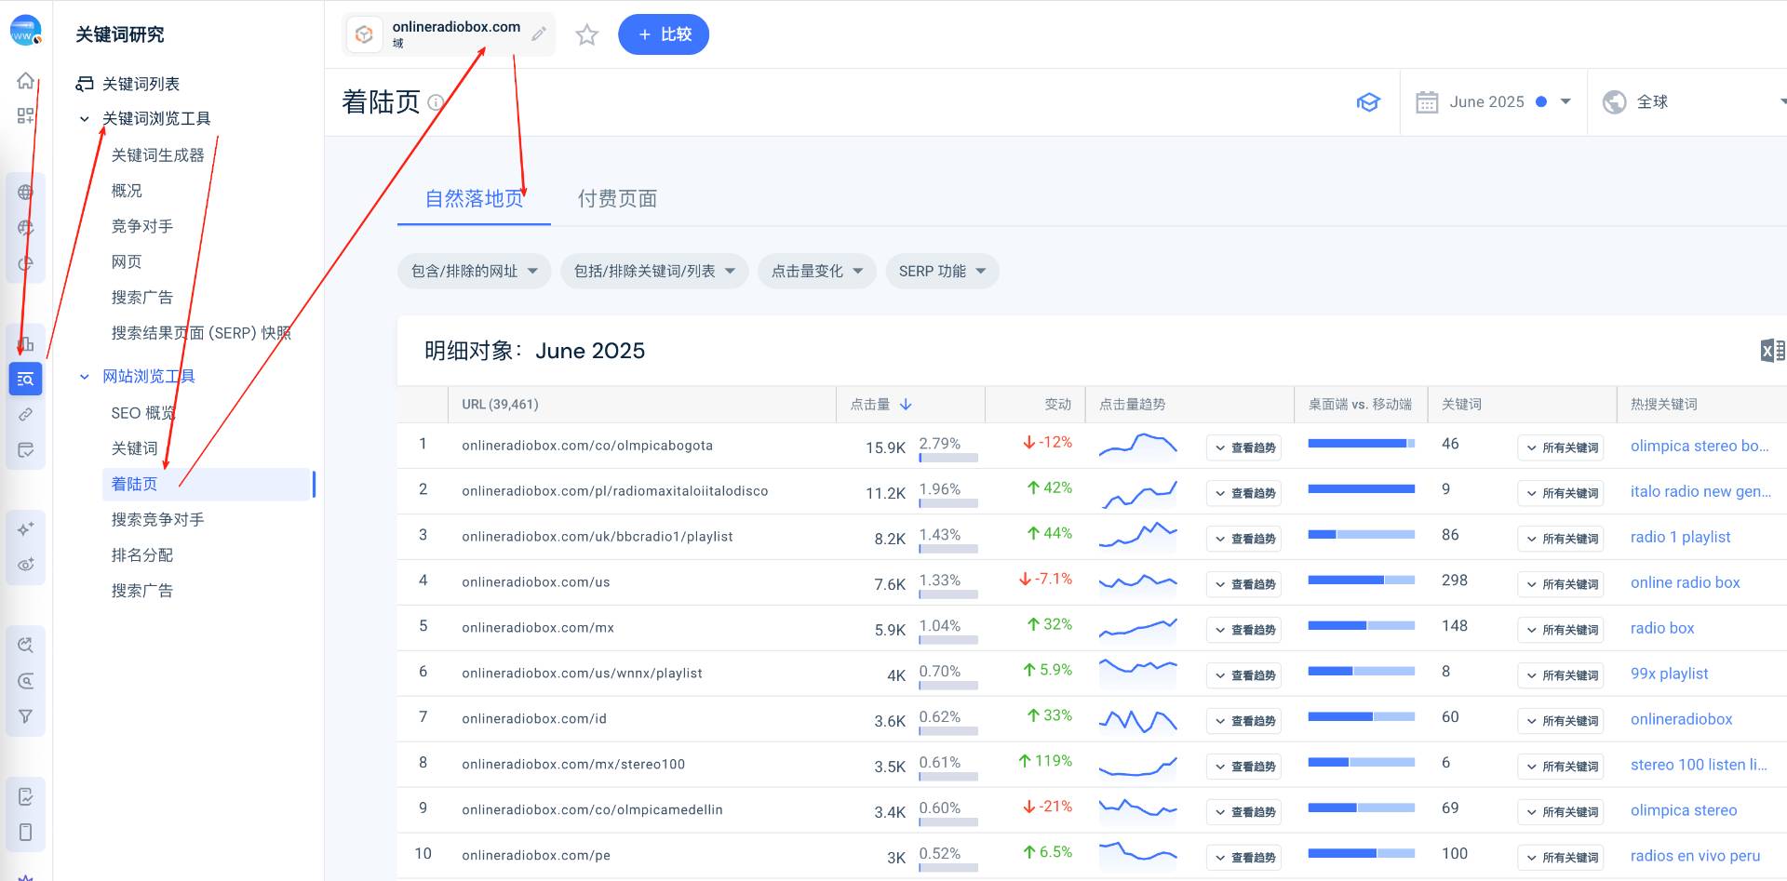Click the URL onlineradiobox.com/co/olmpicamedellin
This screenshot has height=881, width=1787.
(x=592, y=810)
